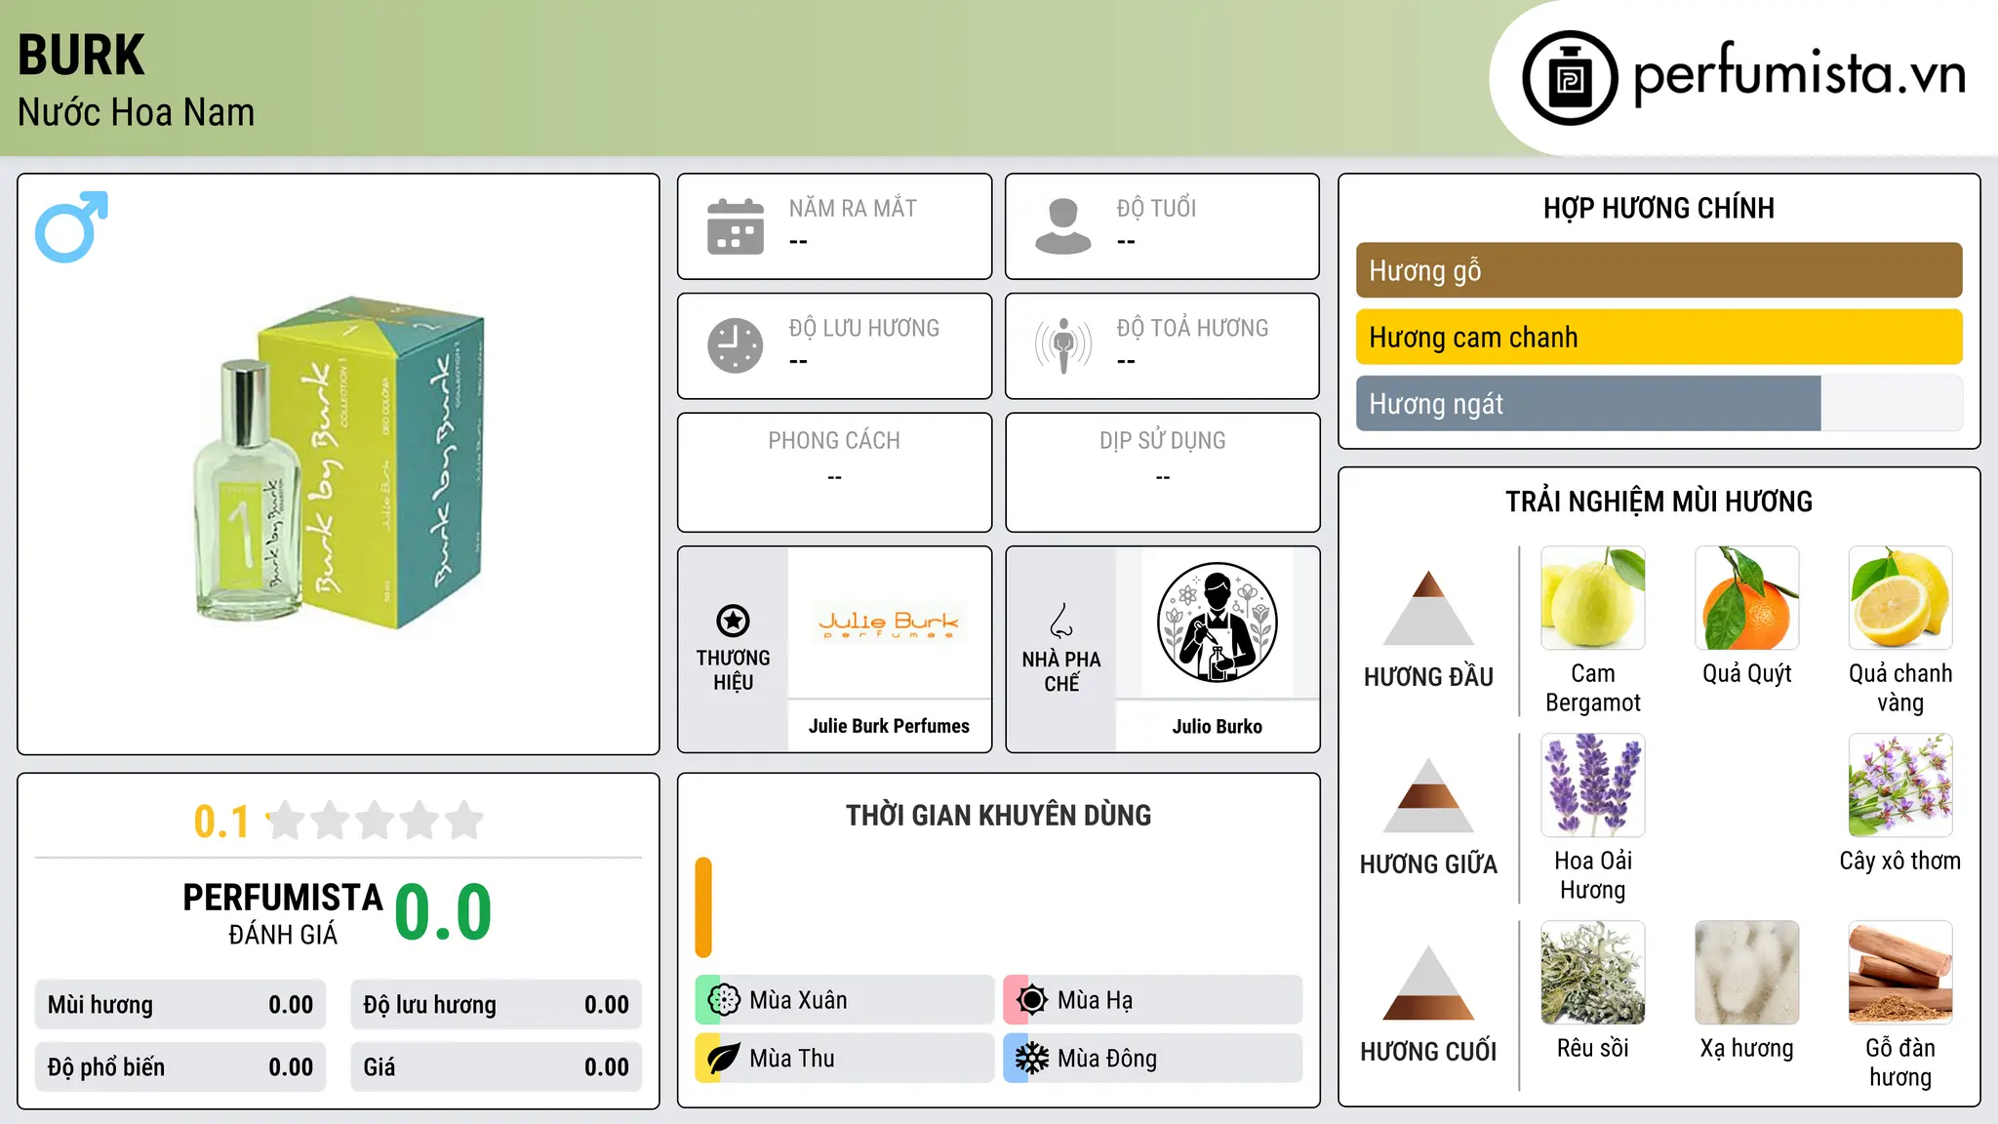The width and height of the screenshot is (1998, 1124).
Task: Select the Hương gỗ accord bar
Action: click(1658, 270)
